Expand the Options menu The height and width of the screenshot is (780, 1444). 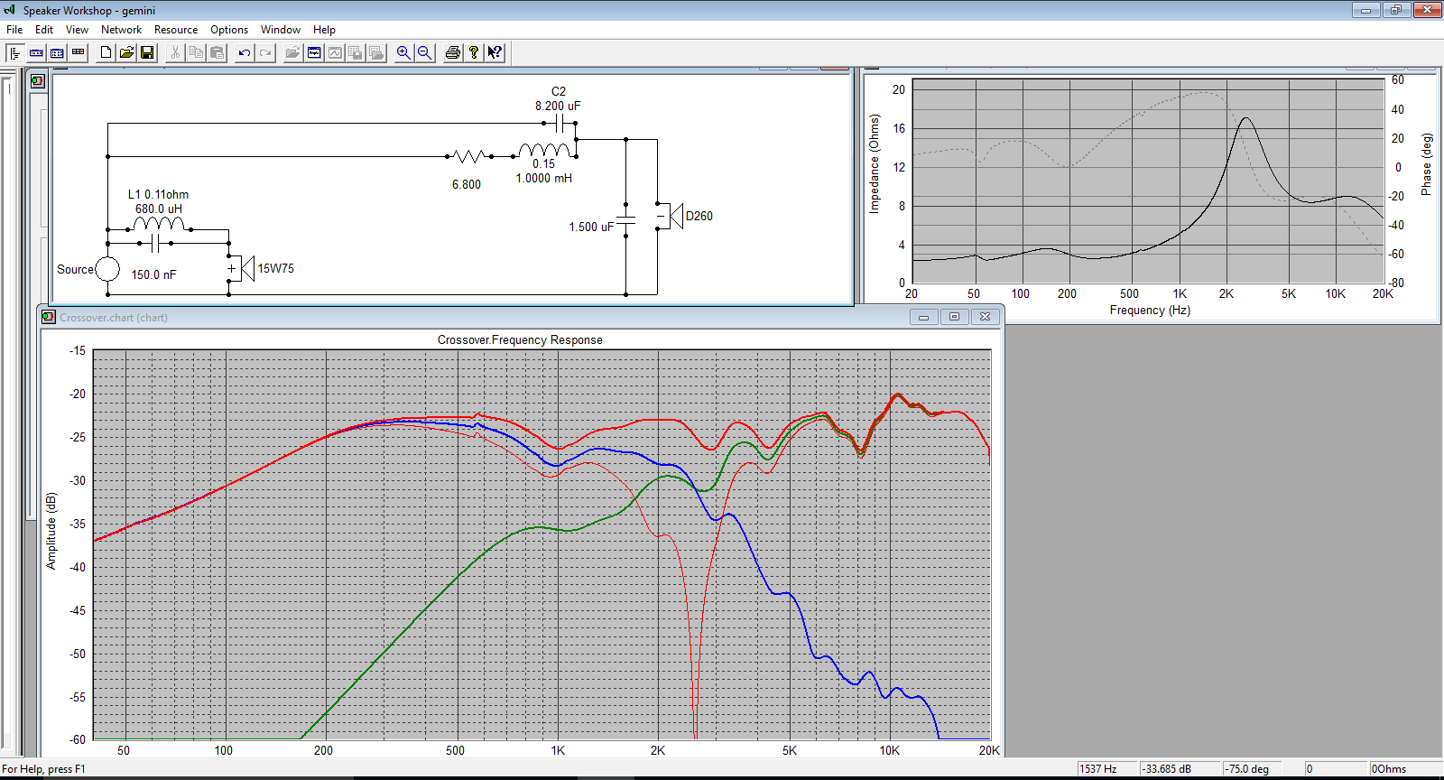point(229,30)
